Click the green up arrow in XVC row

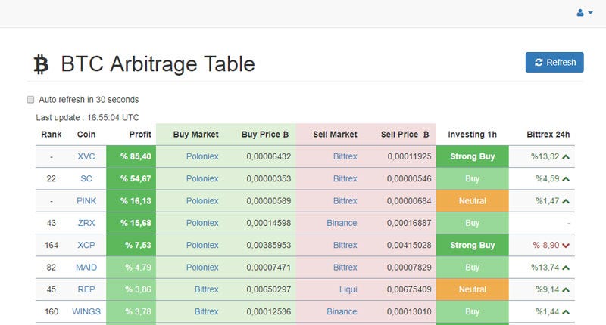(566, 157)
